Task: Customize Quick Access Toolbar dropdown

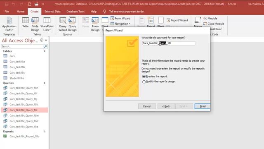Action: pos(43,4)
